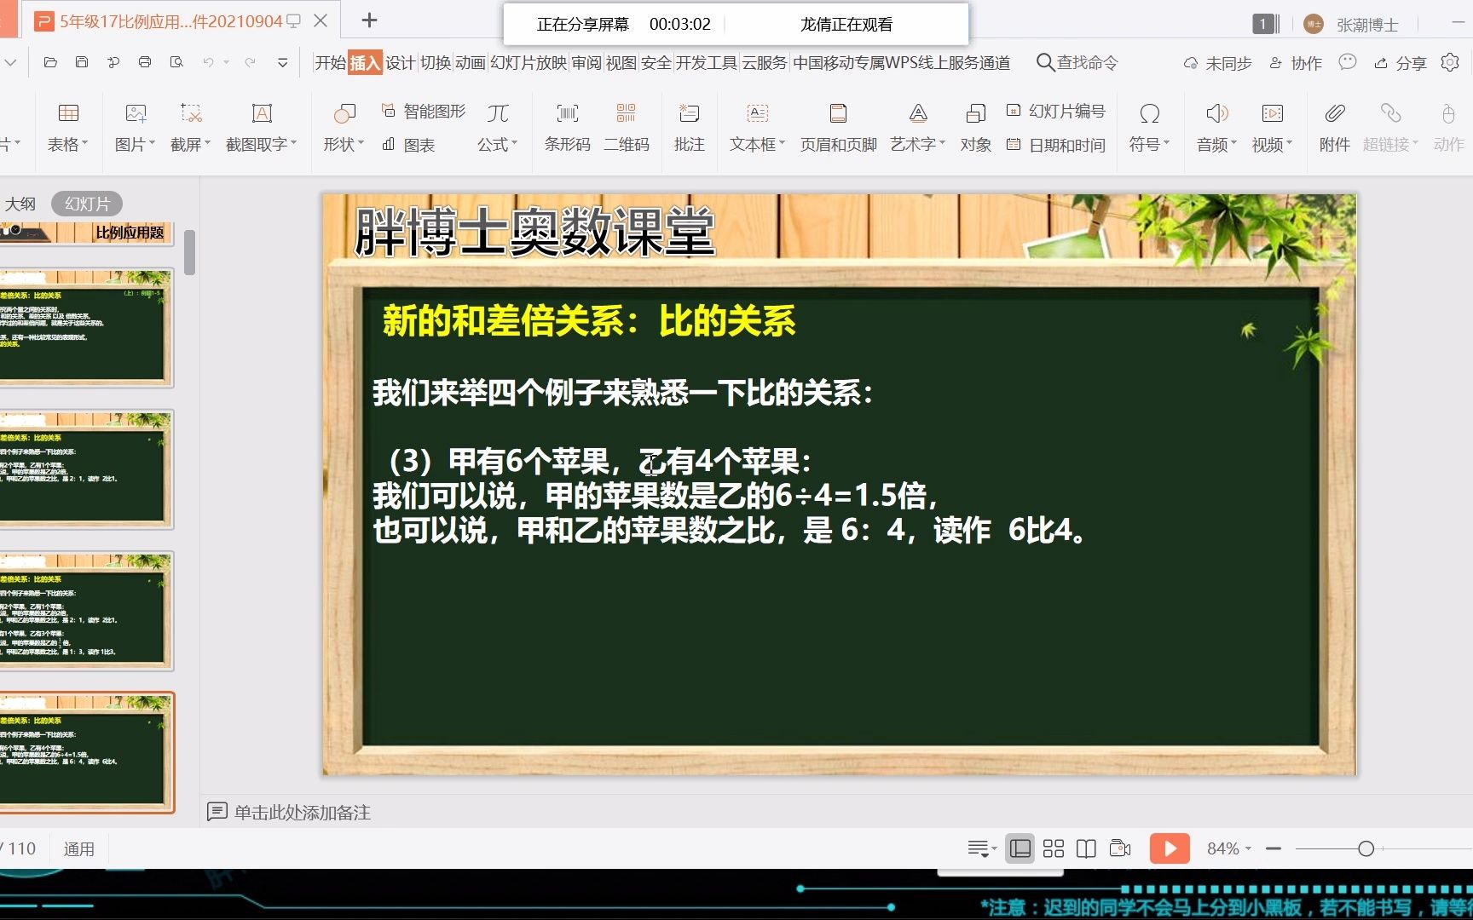Screen dimensions: 1473x920
Task: Insert a 文本框 text box
Action: [755, 126]
